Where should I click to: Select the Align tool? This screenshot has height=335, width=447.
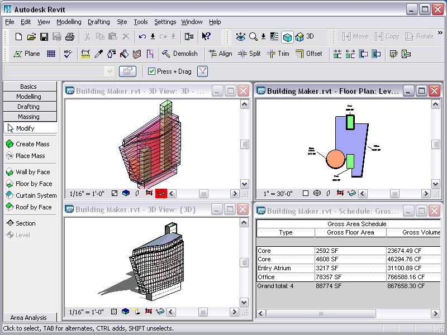point(220,54)
